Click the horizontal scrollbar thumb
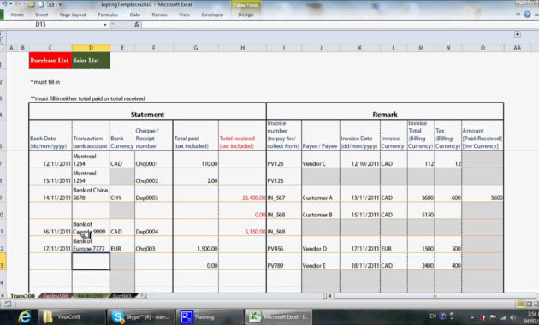This screenshot has height=325, width=539. click(435, 296)
